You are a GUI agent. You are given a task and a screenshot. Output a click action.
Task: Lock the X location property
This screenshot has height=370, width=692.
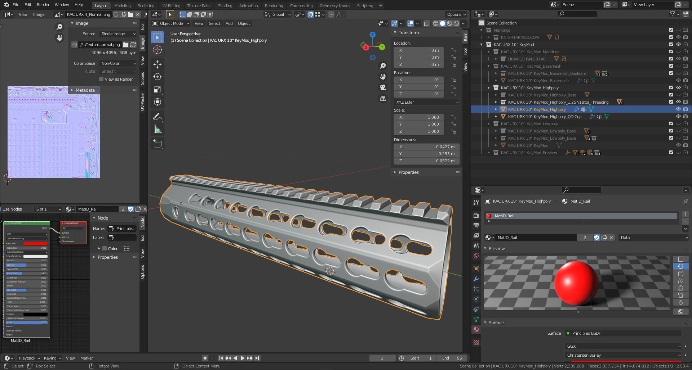click(453, 50)
